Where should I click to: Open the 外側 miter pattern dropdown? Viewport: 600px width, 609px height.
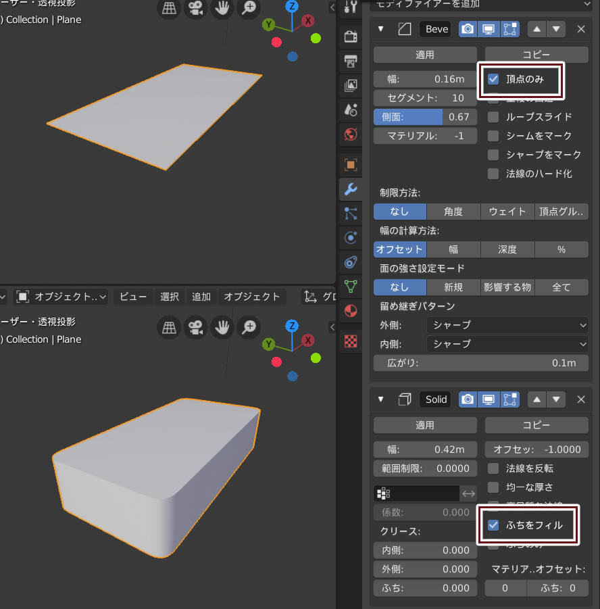point(507,325)
